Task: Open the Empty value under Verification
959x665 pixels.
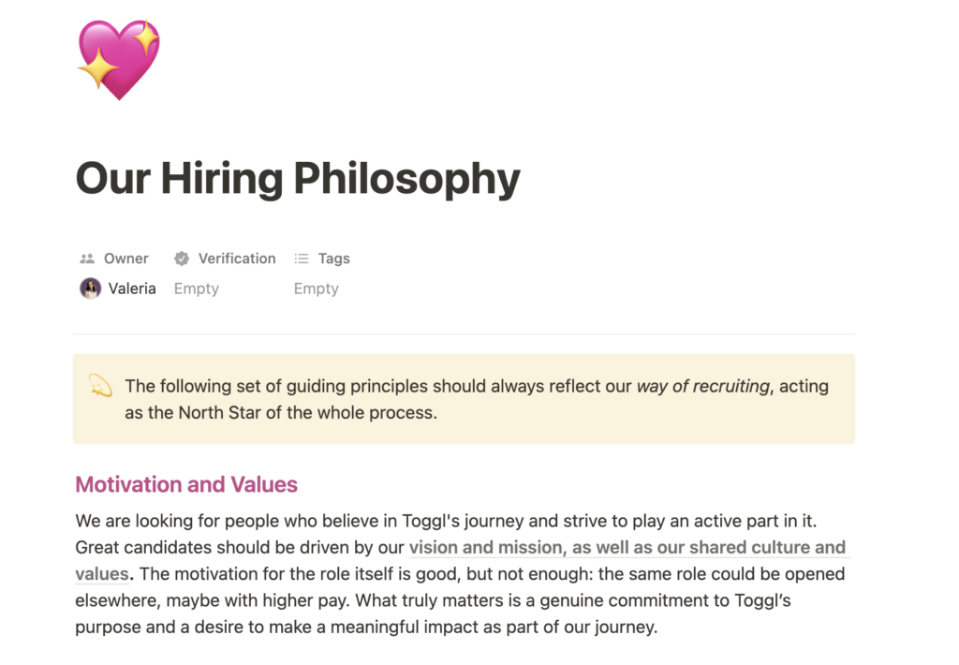Action: click(197, 288)
